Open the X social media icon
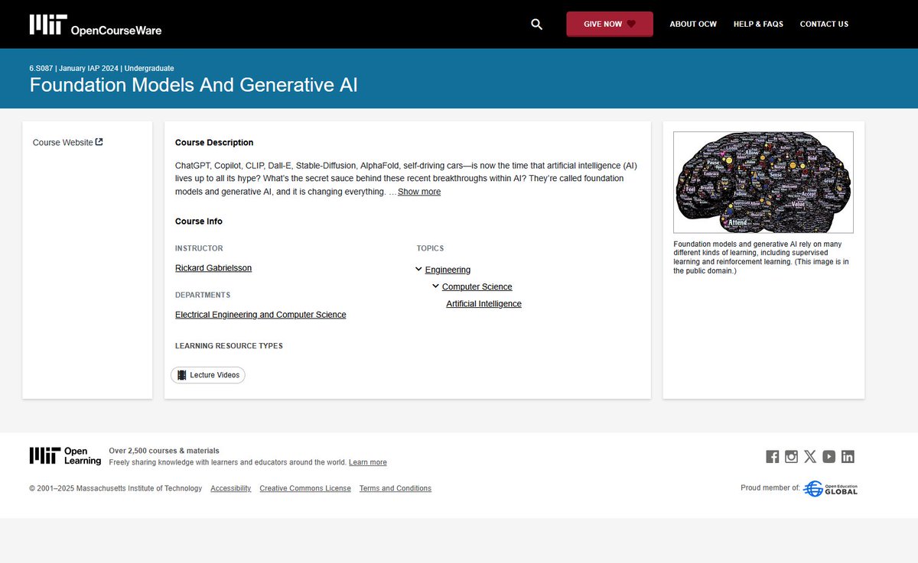 click(809, 456)
